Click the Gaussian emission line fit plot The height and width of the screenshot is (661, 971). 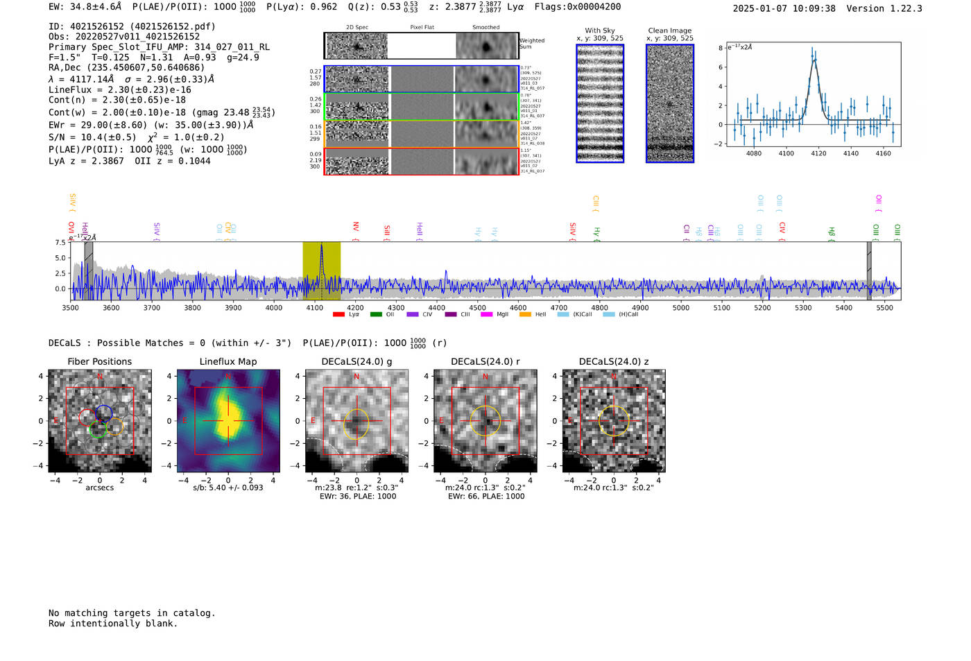pos(814,94)
